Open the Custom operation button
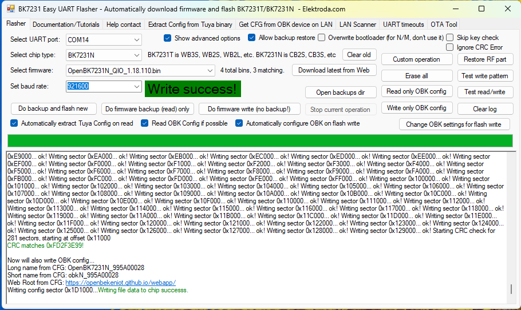The image size is (521, 310). 416,59
